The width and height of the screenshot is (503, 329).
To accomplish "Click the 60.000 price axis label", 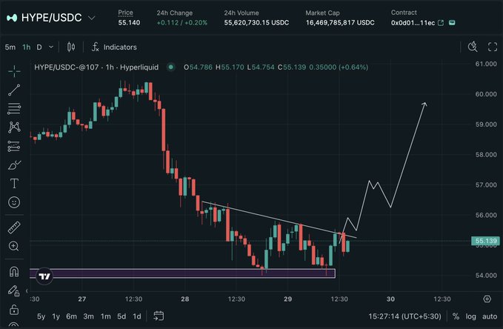I will click(486, 94).
